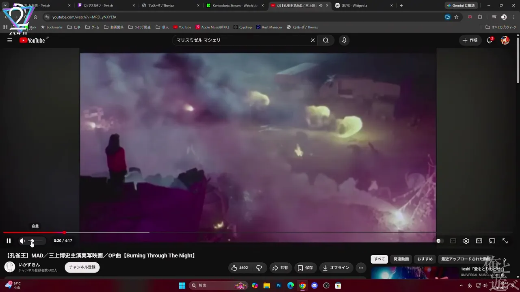The width and height of the screenshot is (520, 292).
Task: Open YouTube notifications bell
Action: [x=490, y=40]
